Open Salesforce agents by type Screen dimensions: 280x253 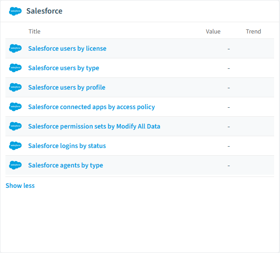(x=66, y=166)
